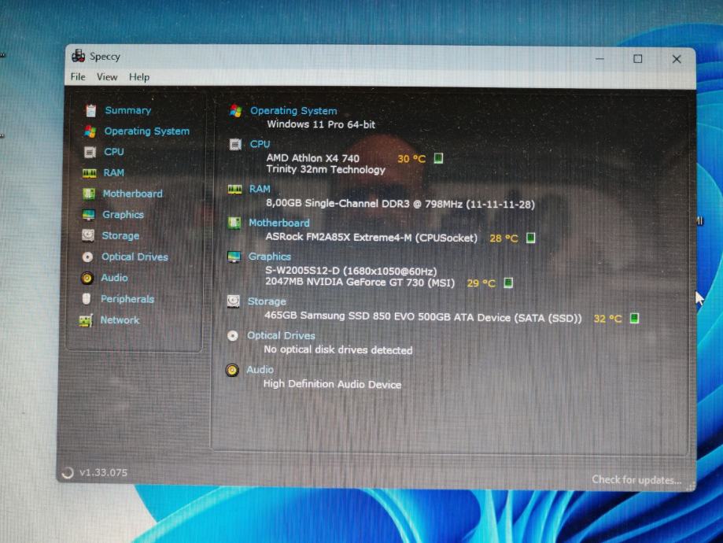This screenshot has width=723, height=543.
Task: Click the SSD temperature 32 °C value
Action: (x=607, y=319)
